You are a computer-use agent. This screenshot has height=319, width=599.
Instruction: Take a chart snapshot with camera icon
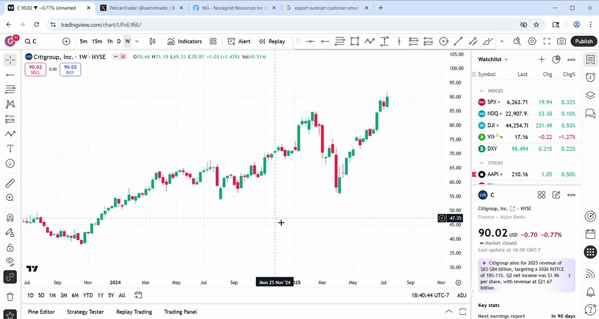tap(562, 41)
